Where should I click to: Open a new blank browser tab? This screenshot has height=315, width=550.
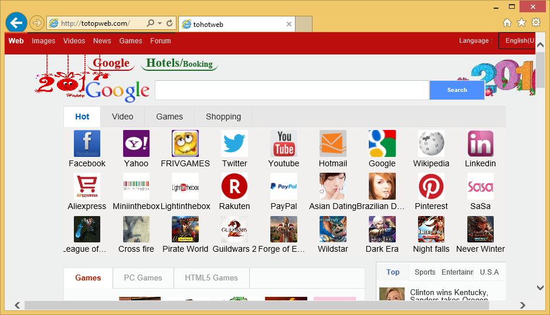[x=304, y=24]
